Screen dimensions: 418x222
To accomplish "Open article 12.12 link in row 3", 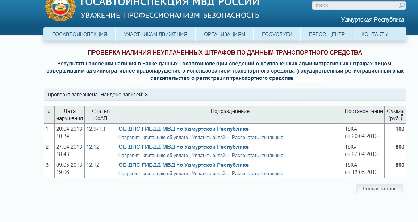I will (x=93, y=165).
